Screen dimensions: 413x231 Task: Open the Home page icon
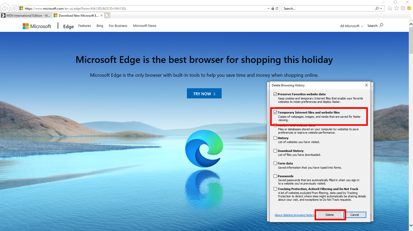point(390,8)
